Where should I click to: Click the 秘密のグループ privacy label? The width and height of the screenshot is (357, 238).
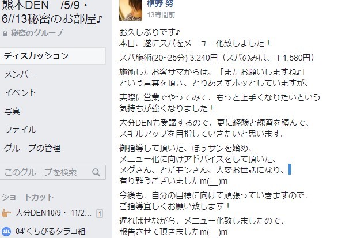click(37, 33)
